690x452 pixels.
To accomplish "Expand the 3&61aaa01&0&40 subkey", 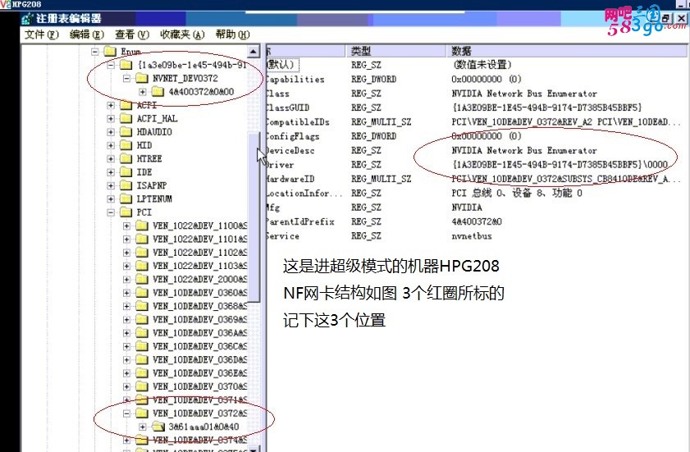I will pyautogui.click(x=143, y=427).
